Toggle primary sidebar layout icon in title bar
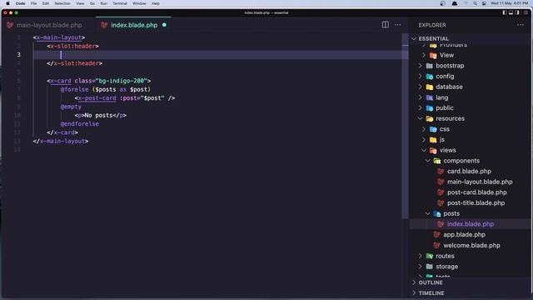 click(505, 12)
